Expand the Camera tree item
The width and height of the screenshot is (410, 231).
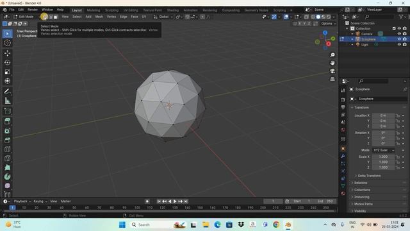(x=352, y=34)
